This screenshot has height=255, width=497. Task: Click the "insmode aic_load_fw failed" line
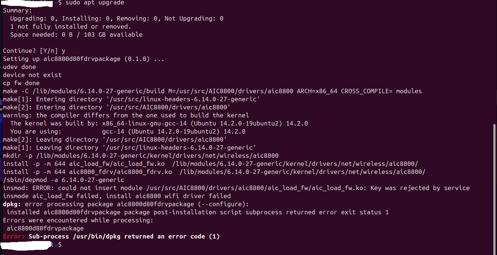click(x=117, y=196)
